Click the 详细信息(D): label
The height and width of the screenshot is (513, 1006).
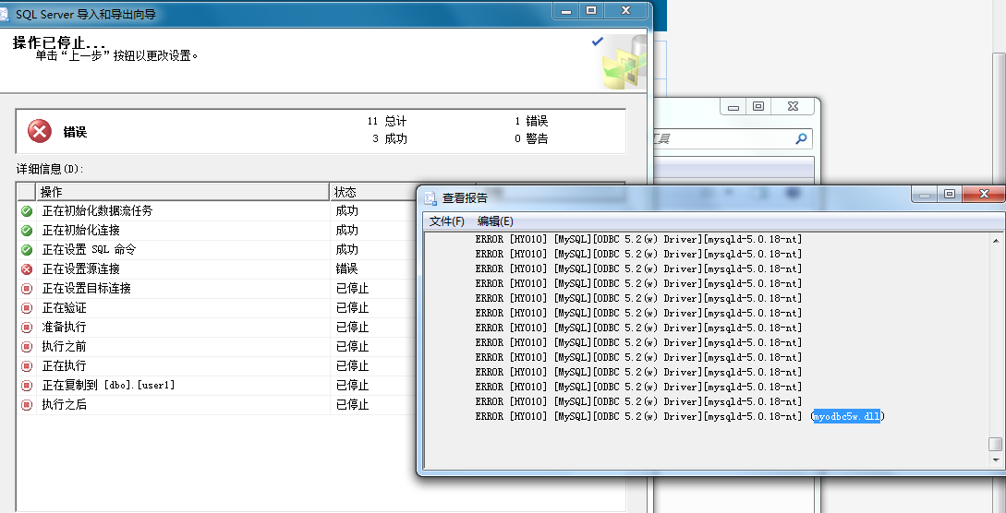tap(50, 169)
